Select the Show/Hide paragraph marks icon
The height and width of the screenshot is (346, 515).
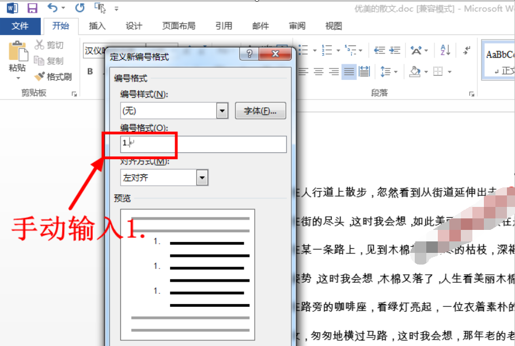466,51
